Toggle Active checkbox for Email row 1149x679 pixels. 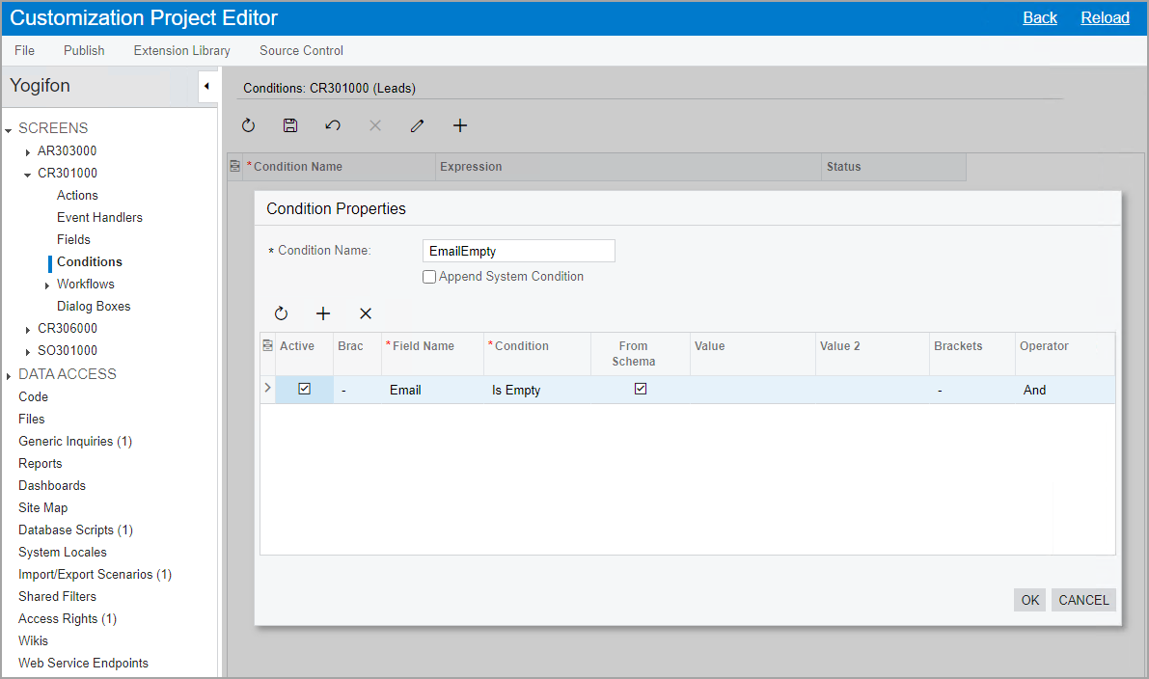305,389
